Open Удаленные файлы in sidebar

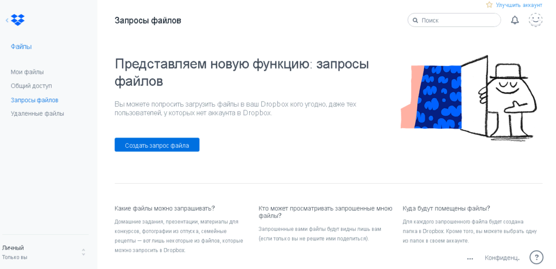coord(37,114)
